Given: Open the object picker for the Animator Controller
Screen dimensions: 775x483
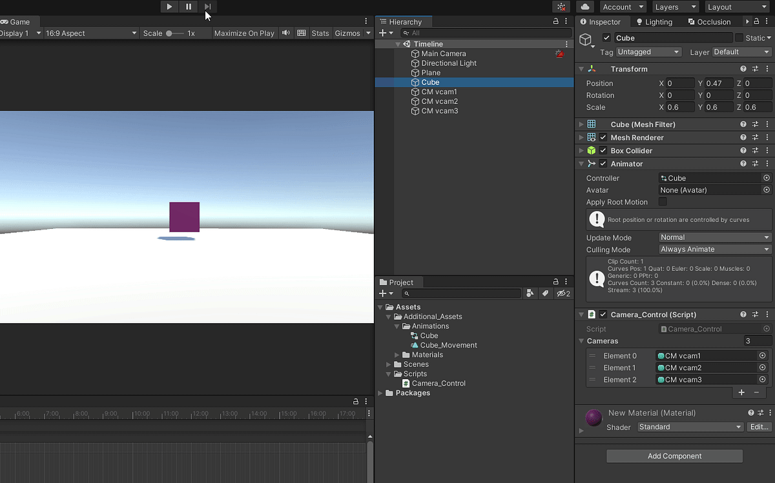Looking at the screenshot, I should click(x=766, y=178).
